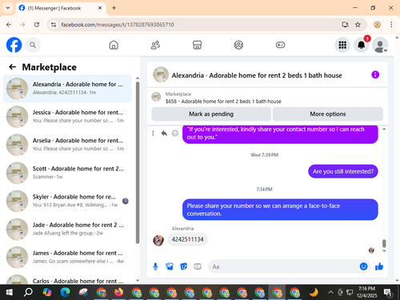Viewport: 400px width, 300px height.
Task: Open more options dots beside the message
Action: tap(153, 133)
